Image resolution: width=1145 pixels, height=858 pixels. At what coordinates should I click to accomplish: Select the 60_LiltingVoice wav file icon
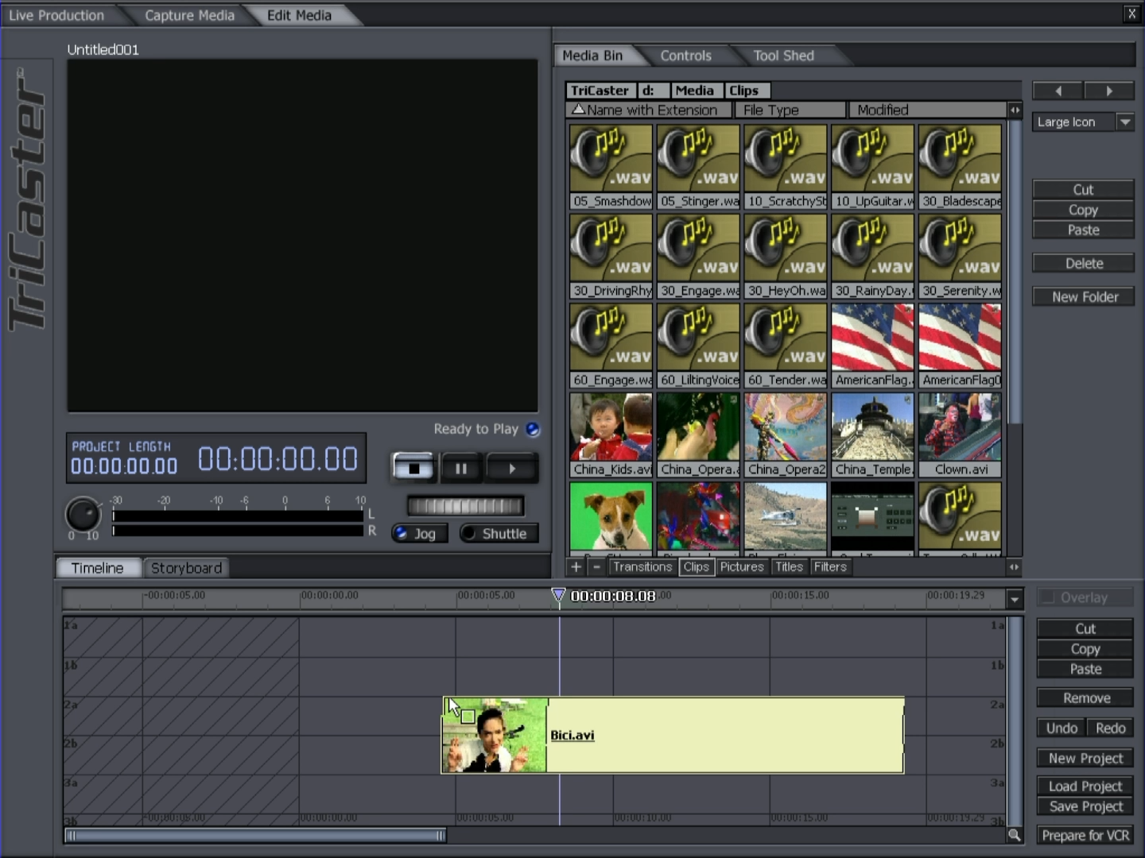(x=698, y=346)
